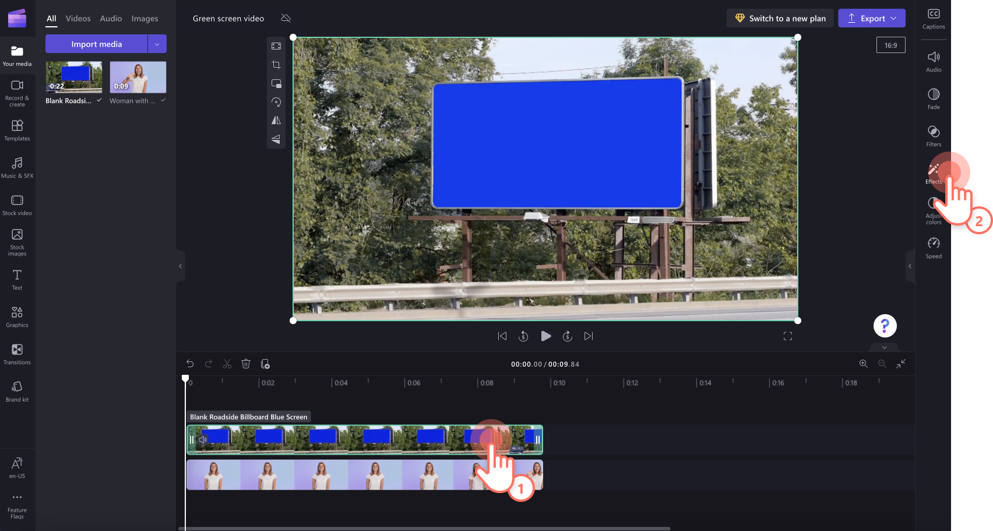The image size is (993, 531).
Task: Collapse the media panel with the chevron
Action: point(179,266)
